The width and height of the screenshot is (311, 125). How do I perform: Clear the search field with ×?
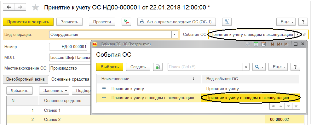pyautogui.click(x=246, y=67)
